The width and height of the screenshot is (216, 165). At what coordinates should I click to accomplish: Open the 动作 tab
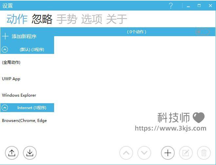point(17,19)
